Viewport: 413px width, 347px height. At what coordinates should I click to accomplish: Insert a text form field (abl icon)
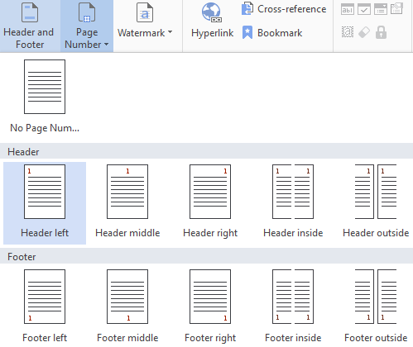pyautogui.click(x=348, y=9)
